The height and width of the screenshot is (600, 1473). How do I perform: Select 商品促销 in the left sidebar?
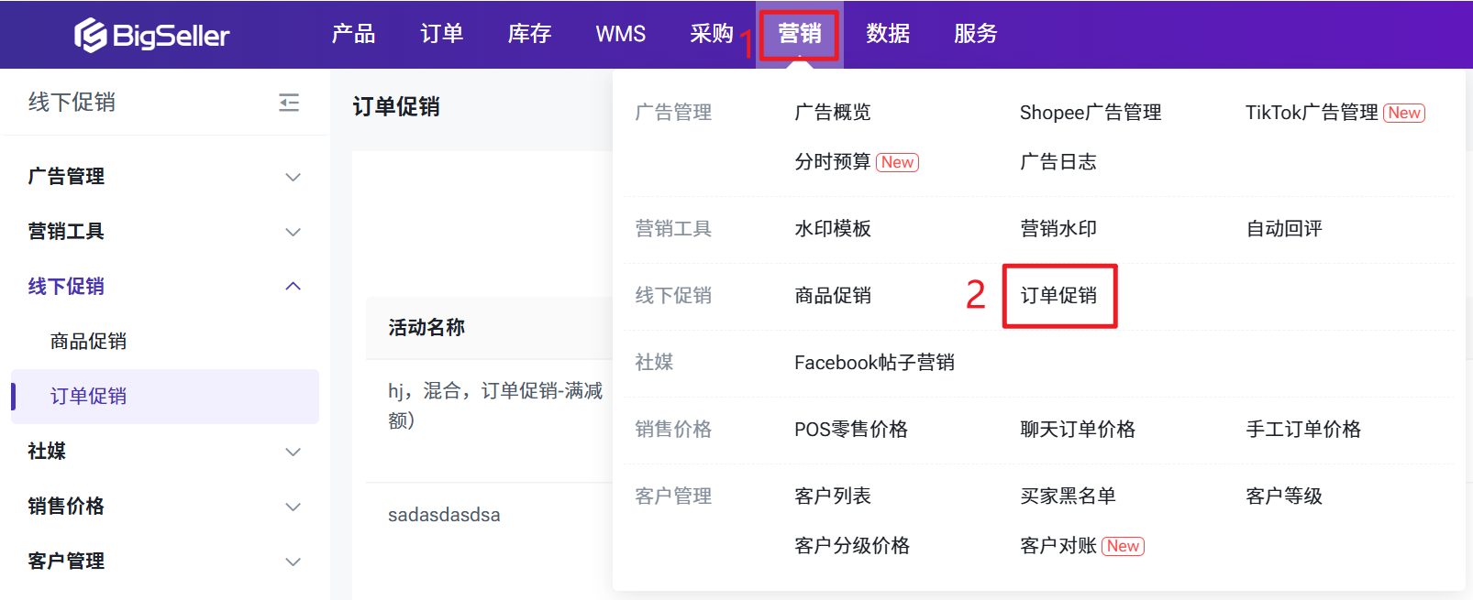pyautogui.click(x=88, y=342)
